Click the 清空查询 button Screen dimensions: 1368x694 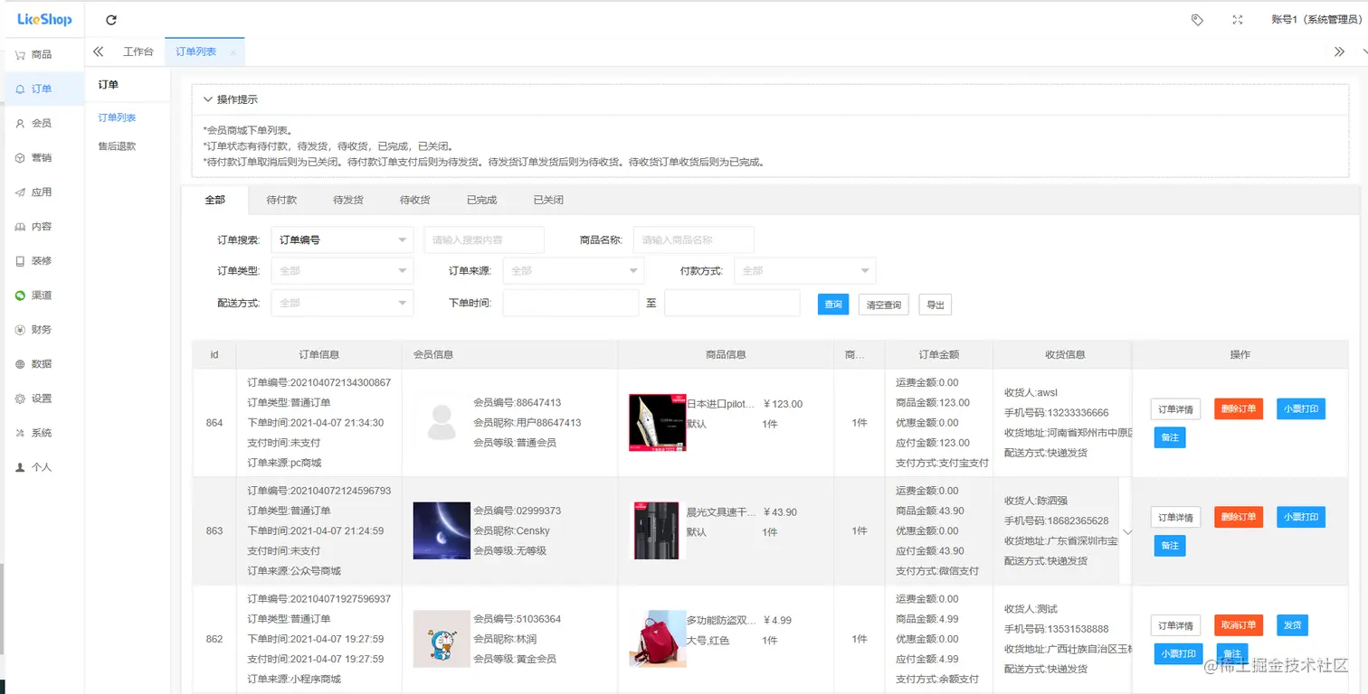[884, 305]
